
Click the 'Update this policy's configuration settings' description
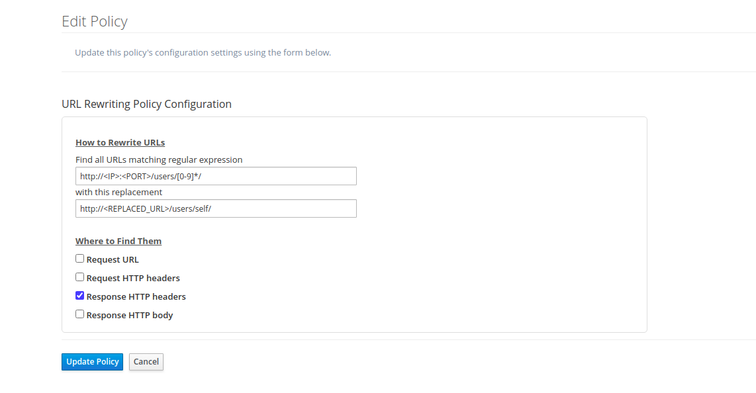(x=203, y=52)
